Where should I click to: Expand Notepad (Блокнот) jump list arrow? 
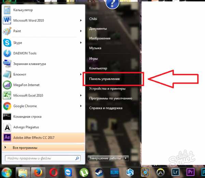click(x=81, y=74)
